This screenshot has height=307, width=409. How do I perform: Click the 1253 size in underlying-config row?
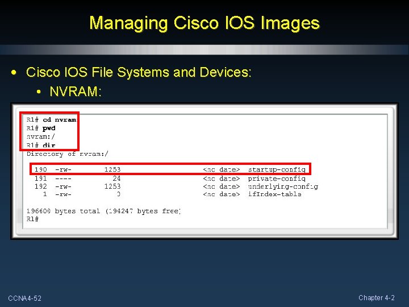(112, 186)
